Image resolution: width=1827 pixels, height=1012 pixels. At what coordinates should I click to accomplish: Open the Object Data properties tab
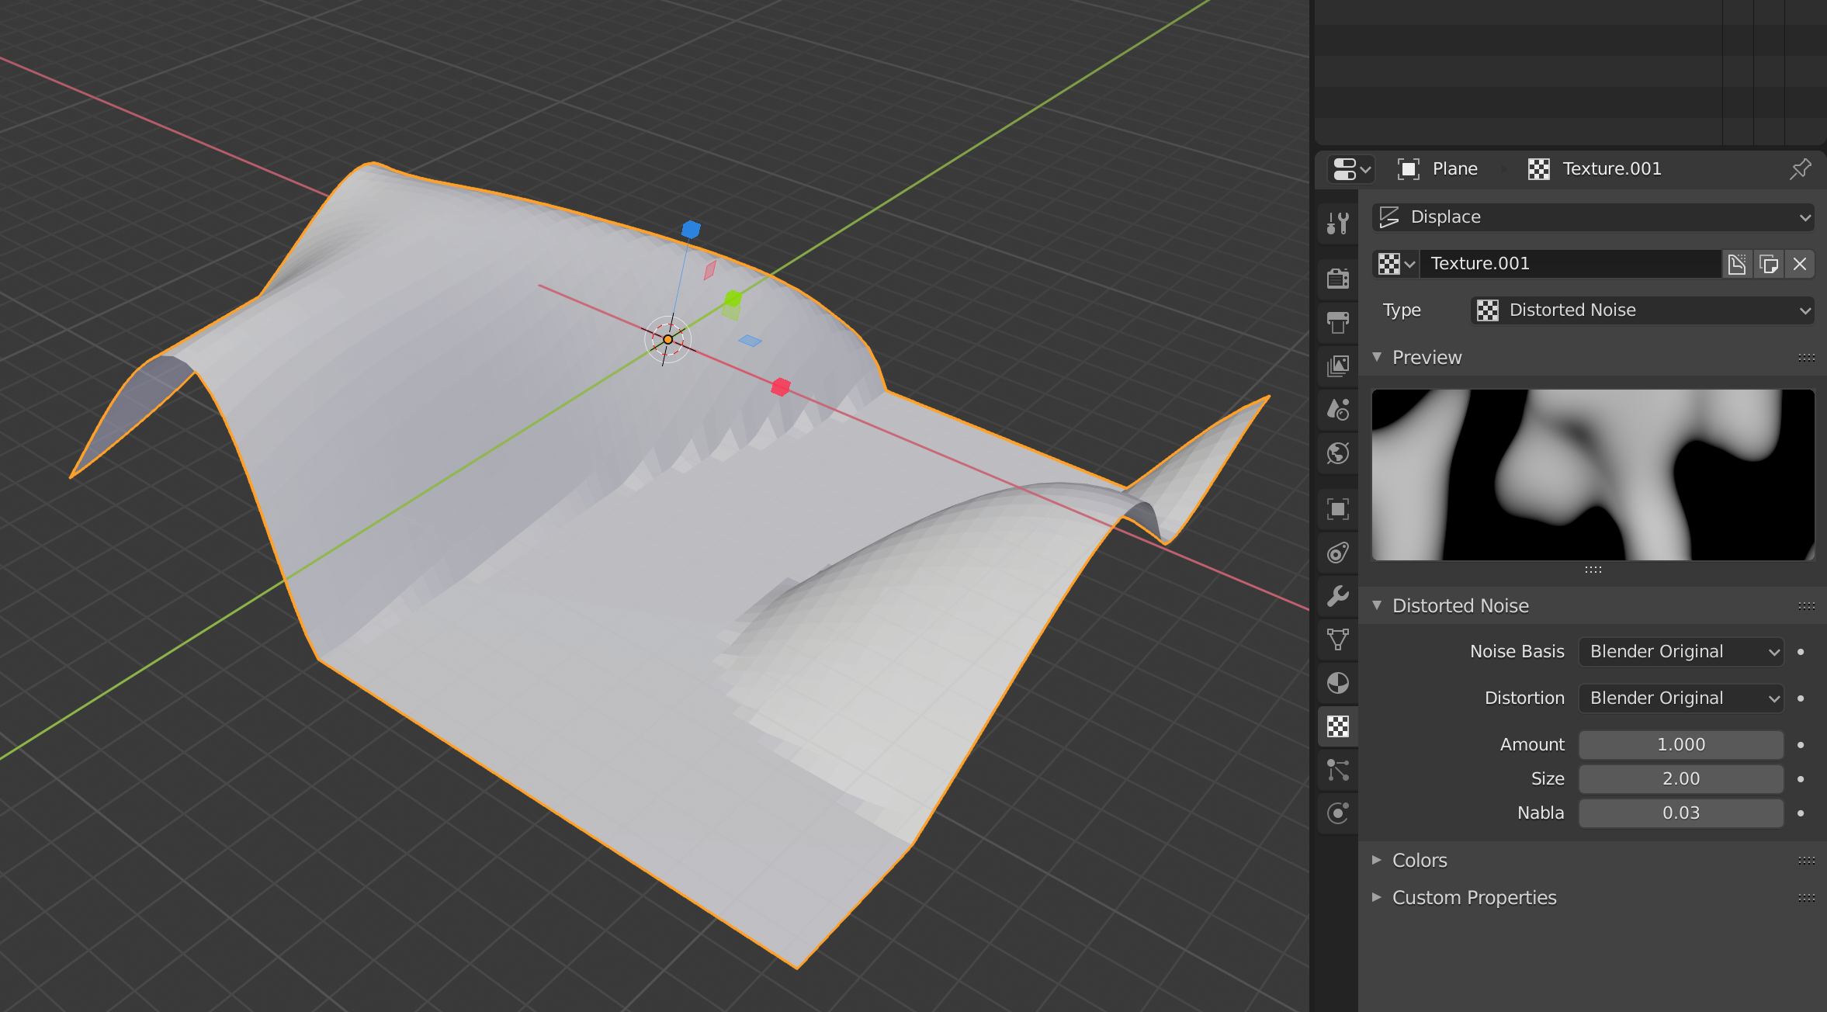pos(1337,639)
